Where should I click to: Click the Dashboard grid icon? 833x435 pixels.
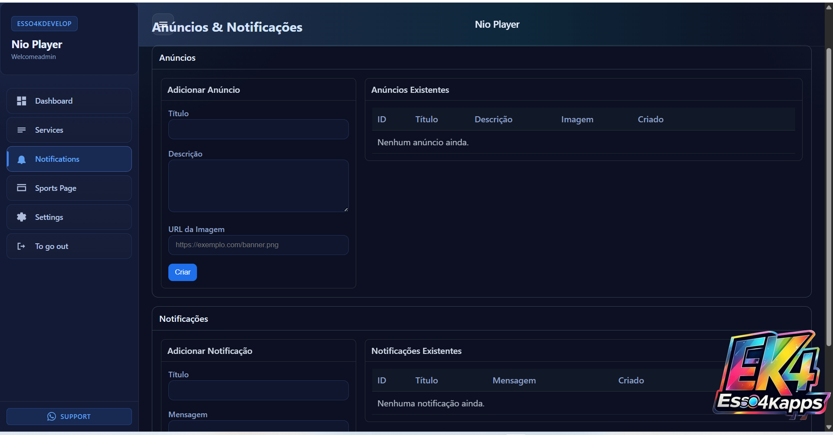tap(21, 101)
